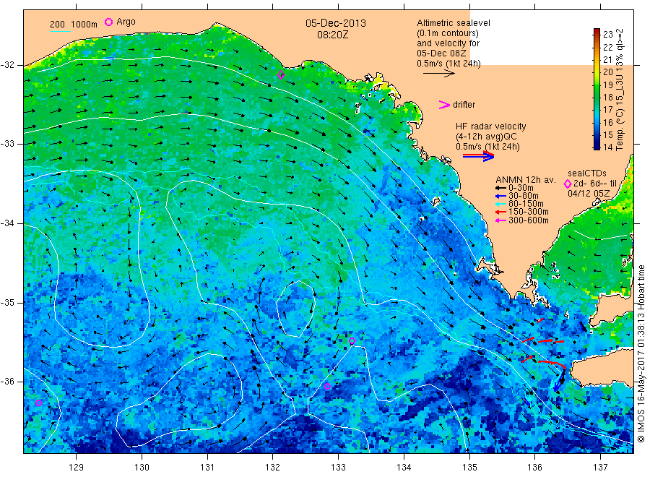Viewport: 650px width, 477px height.
Task: Click the '(4-12h avg)QC' text
Action: pyautogui.click(x=486, y=137)
